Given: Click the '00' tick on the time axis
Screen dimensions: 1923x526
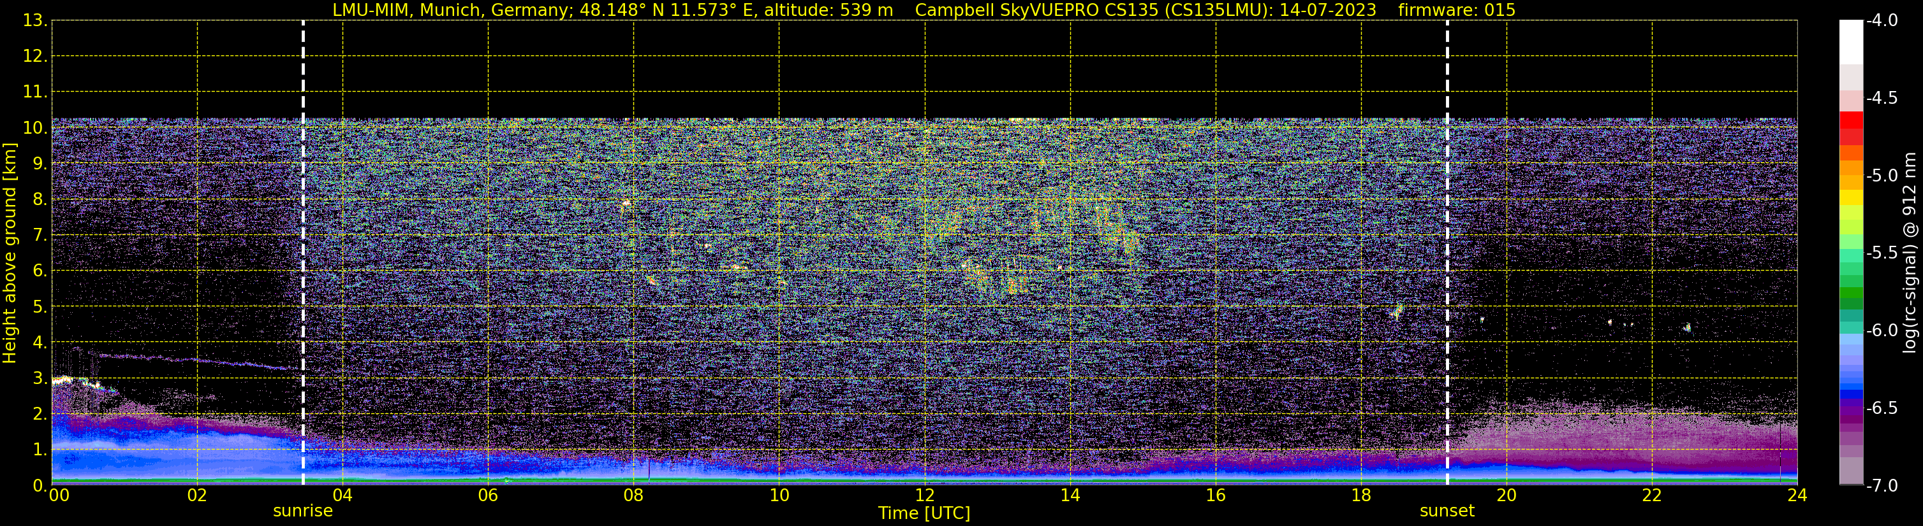Looking at the screenshot, I should point(59,495).
